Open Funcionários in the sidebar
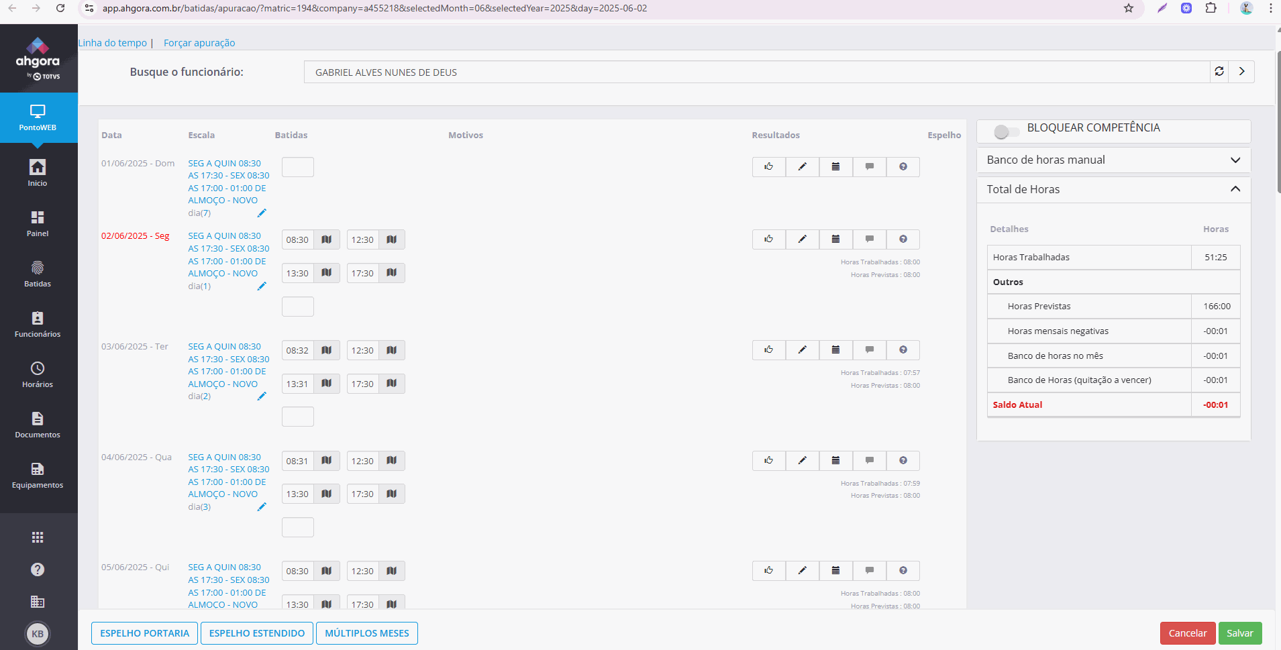This screenshot has width=1281, height=650. [38, 324]
